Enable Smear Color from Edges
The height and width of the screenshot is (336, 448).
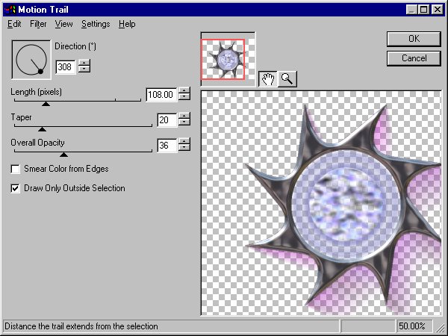point(16,169)
